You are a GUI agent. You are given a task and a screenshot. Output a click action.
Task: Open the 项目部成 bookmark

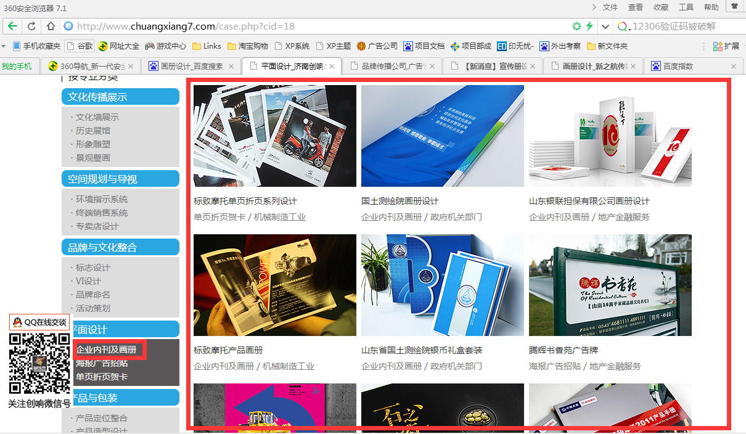click(471, 46)
